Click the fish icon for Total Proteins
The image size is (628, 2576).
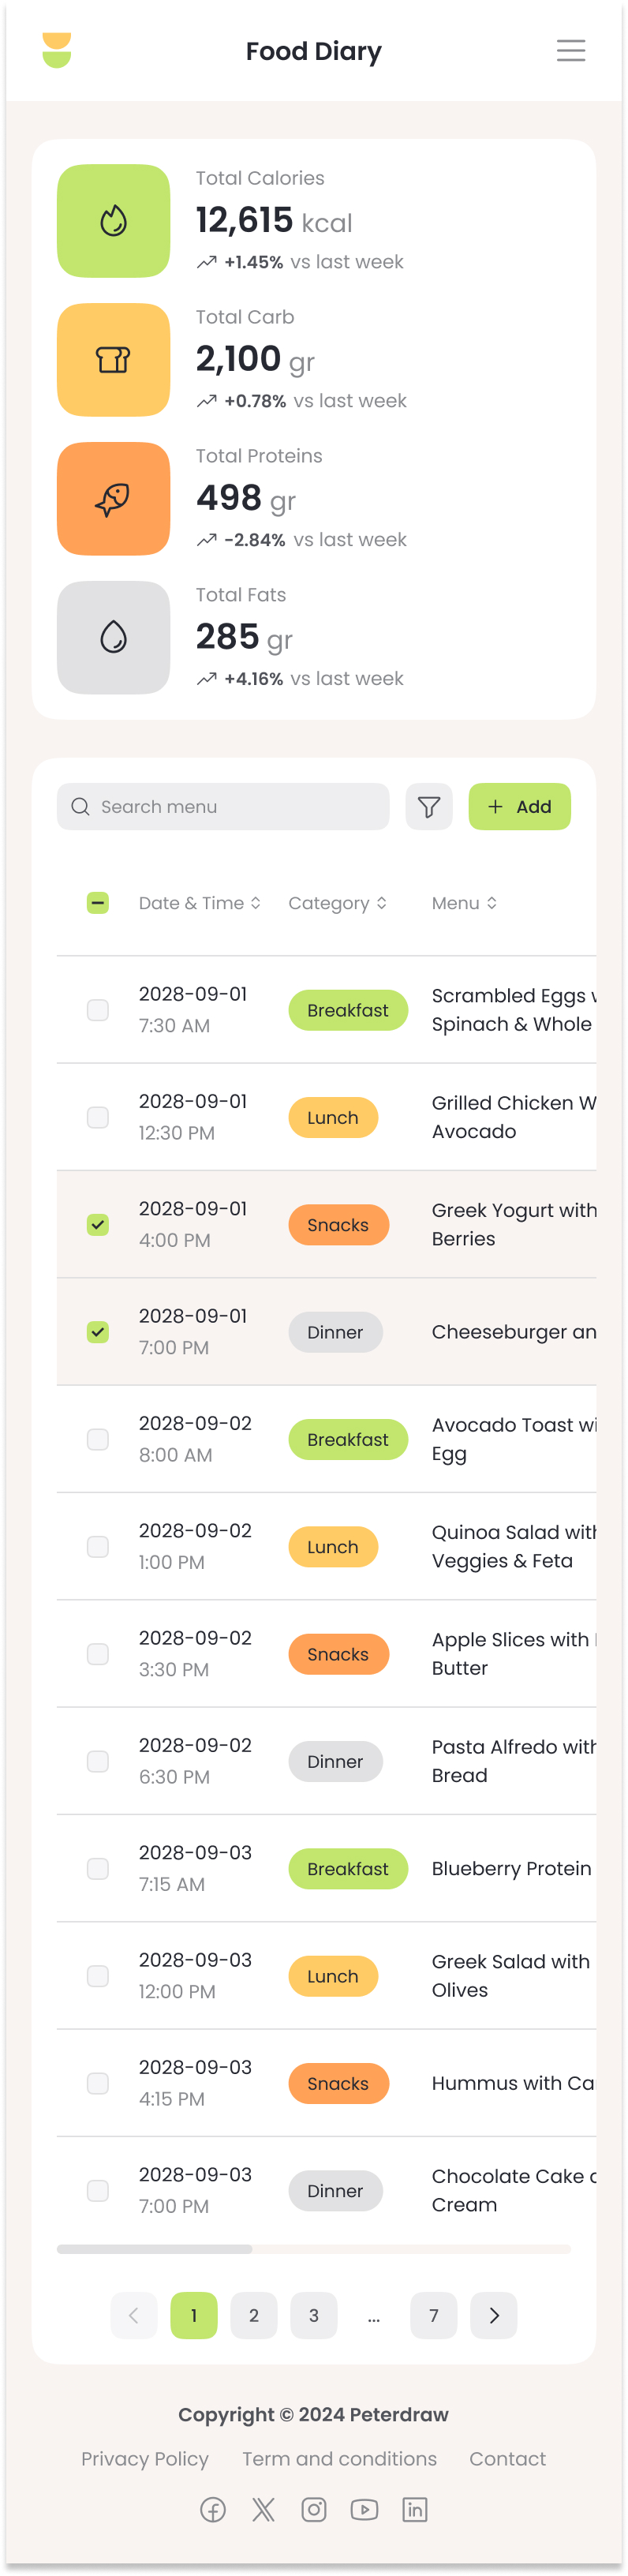pos(113,498)
